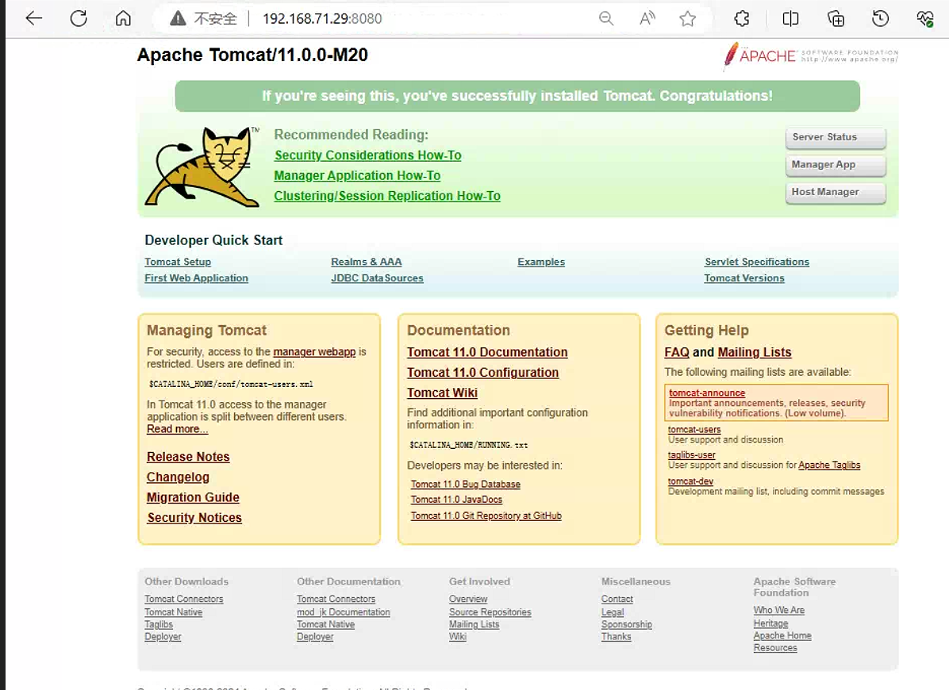949x690 pixels.
Task: Click the Apache Software Foundation feather logo
Action: pos(810,56)
